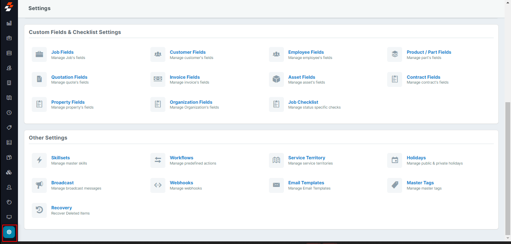
Task: Open Email Templates
Action: point(306,183)
